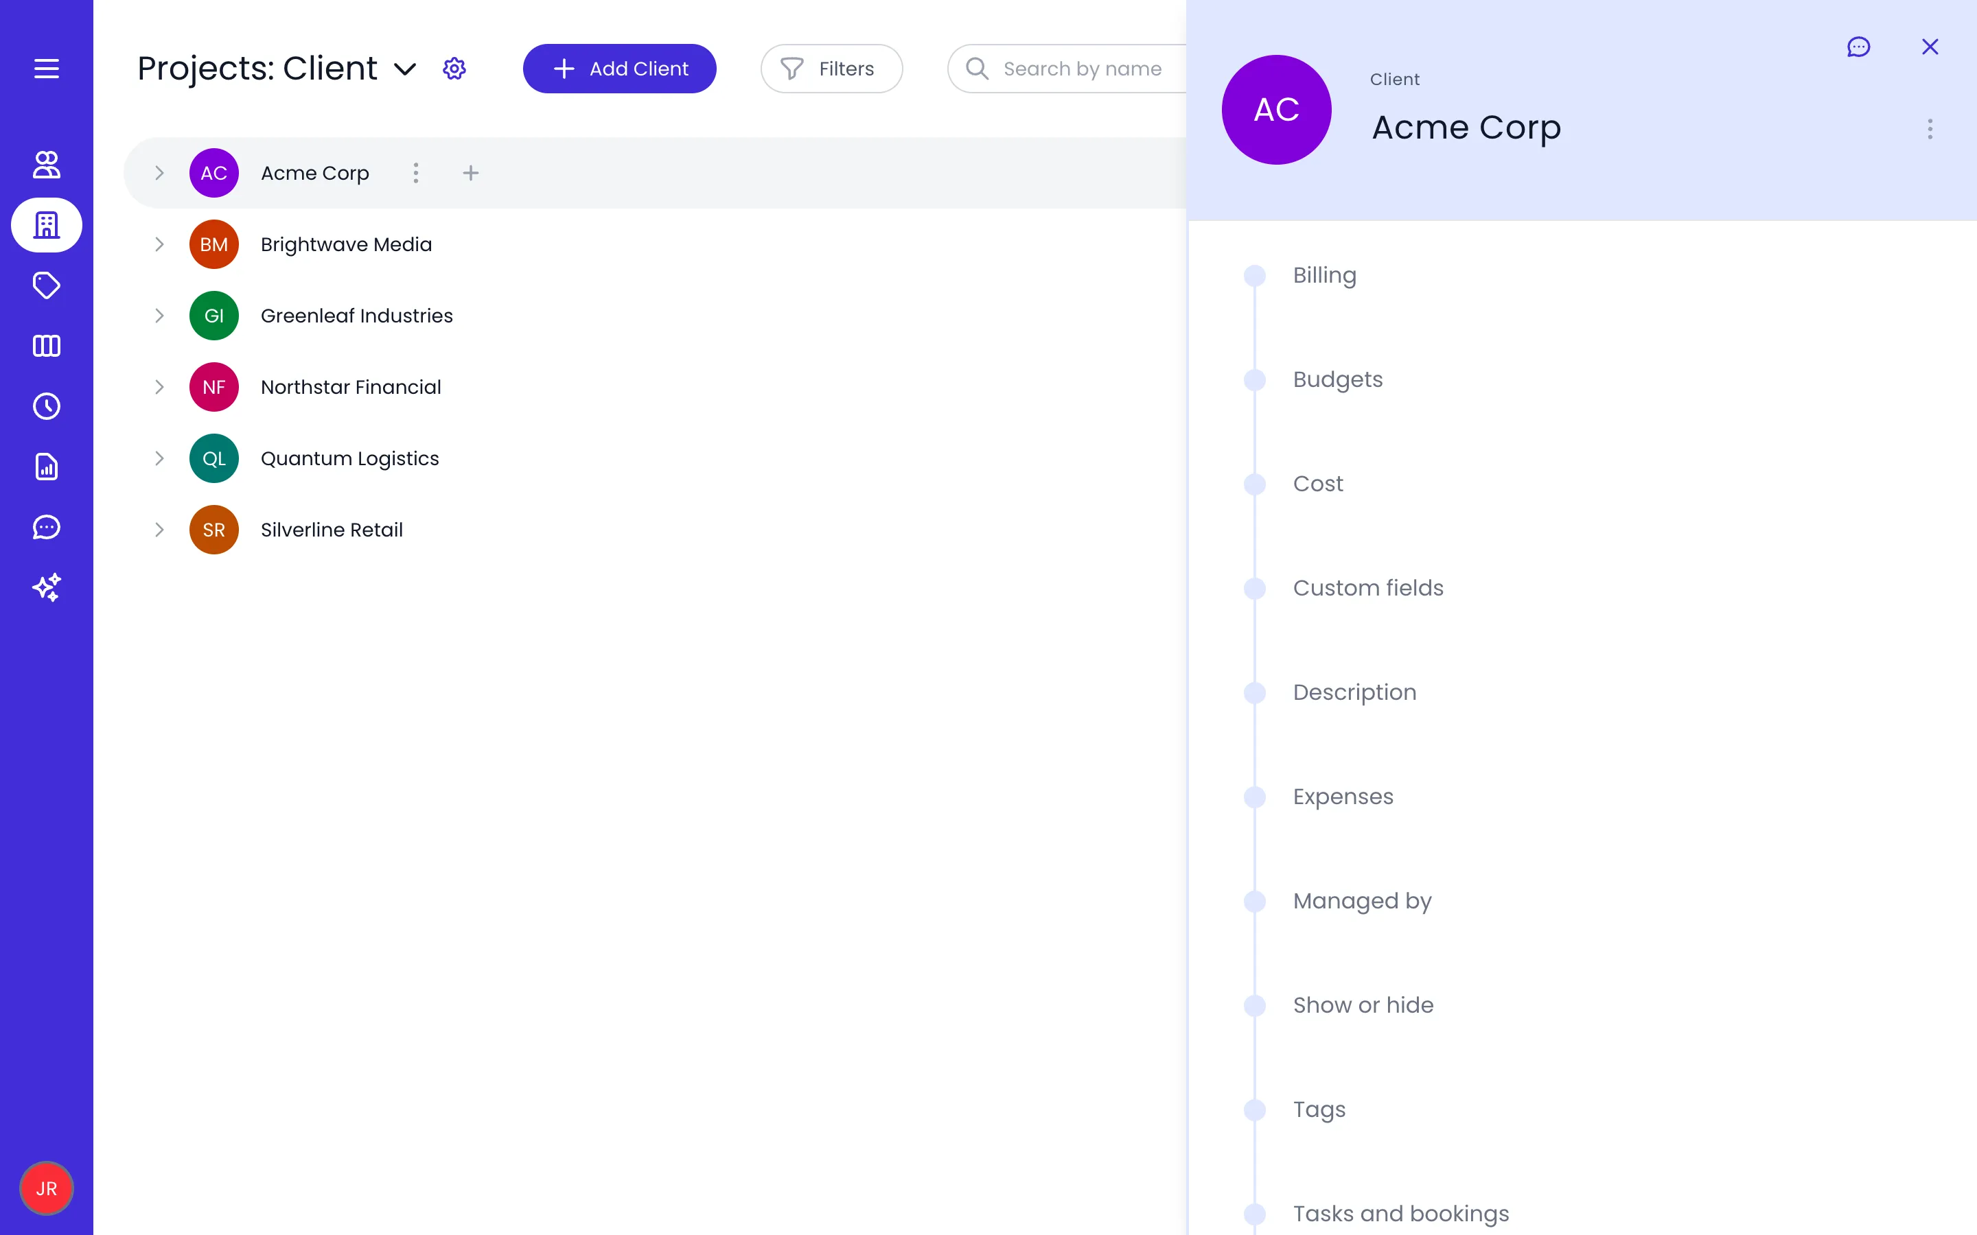Expand the Silverline Retail row

point(159,529)
